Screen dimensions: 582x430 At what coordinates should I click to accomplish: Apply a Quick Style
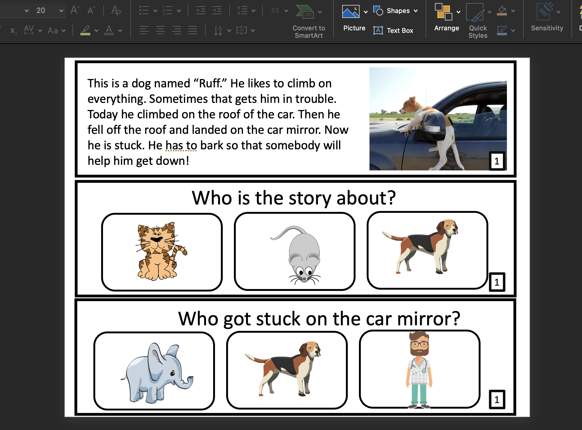point(477,22)
